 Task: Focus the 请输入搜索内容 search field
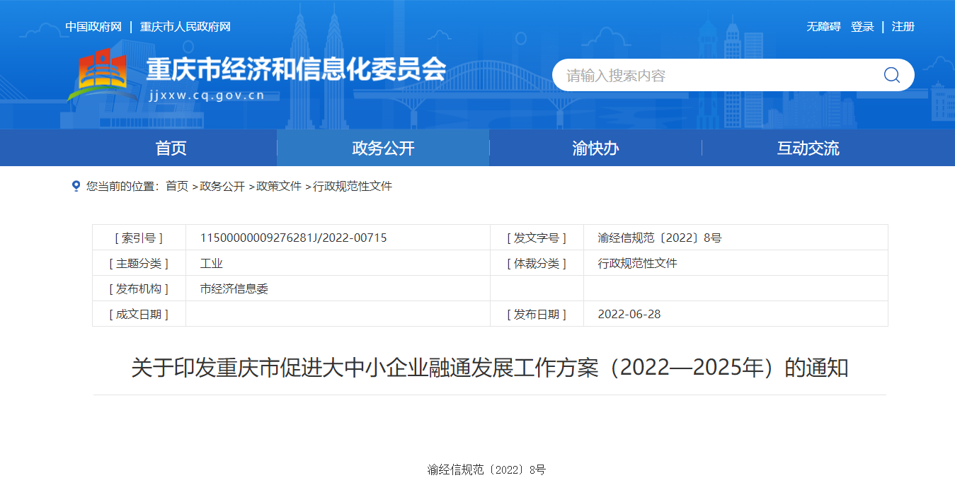pyautogui.click(x=715, y=76)
